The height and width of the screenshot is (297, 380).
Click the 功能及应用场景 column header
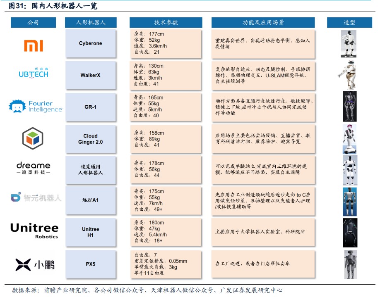[263, 23]
